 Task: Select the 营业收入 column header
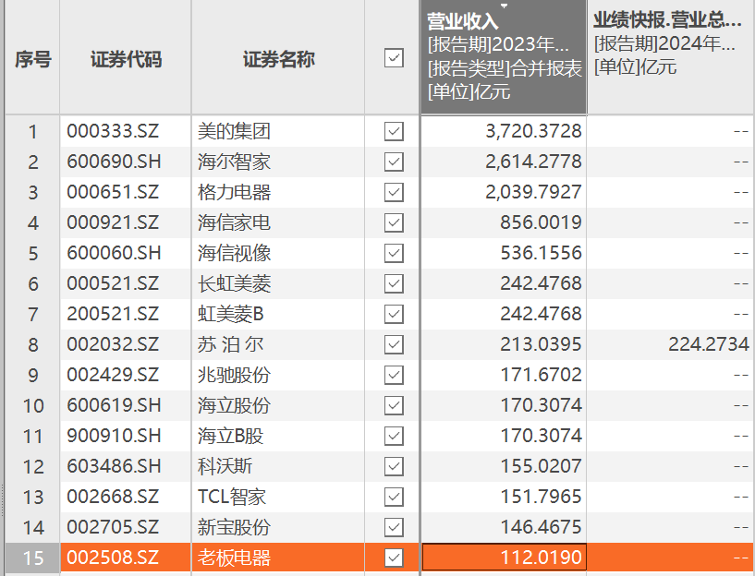(x=504, y=57)
